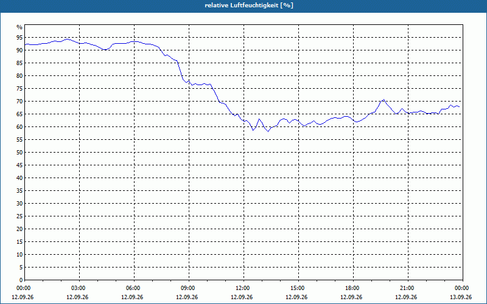Select the y-axis label "20"
487x304 pixels.
point(19,229)
